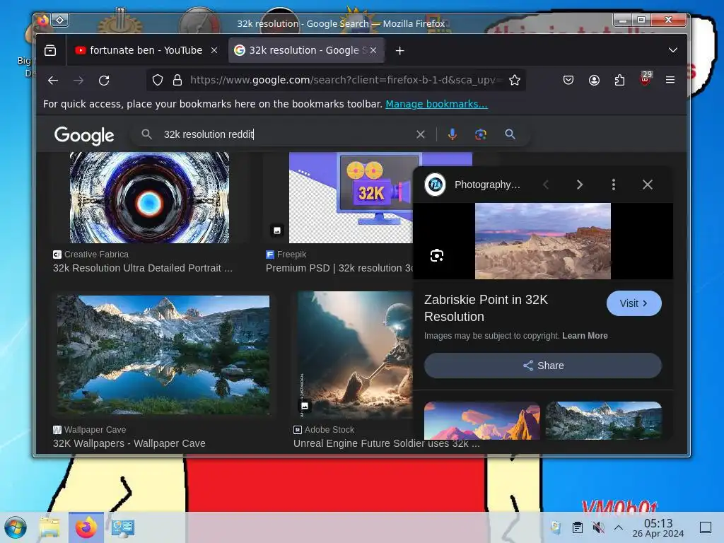Open the Learn More copyright link
The width and height of the screenshot is (724, 543).
pyautogui.click(x=585, y=336)
